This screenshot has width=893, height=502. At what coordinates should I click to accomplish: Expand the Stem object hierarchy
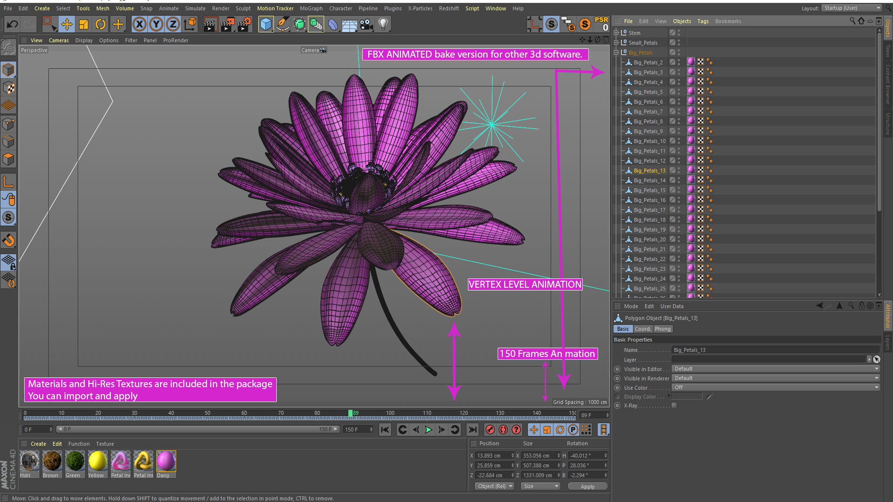coord(616,33)
